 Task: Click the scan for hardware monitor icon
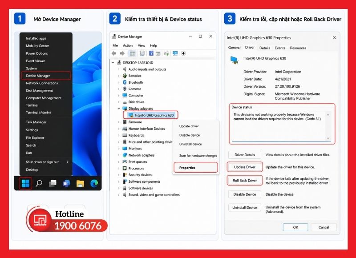point(175,53)
